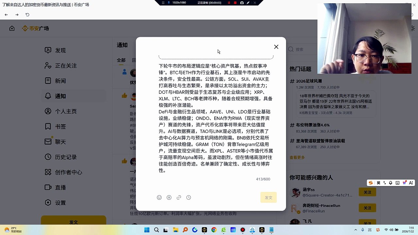Open the Binance Square home icon

coord(12,28)
